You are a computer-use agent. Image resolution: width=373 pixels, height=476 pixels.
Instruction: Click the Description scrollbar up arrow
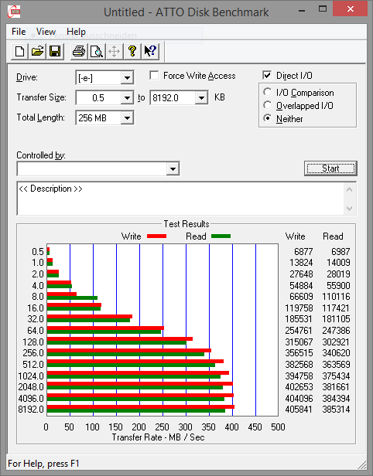pyautogui.click(x=349, y=190)
